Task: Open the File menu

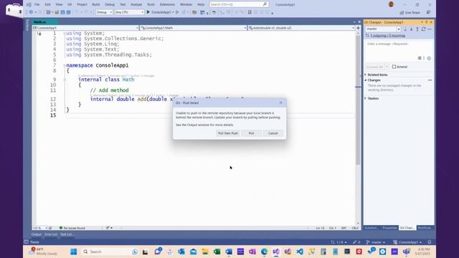Action: [x=37, y=4]
